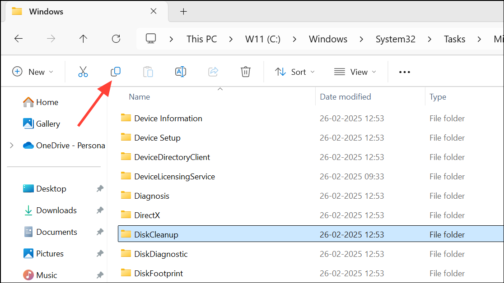504x283 pixels.
Task: Click the Rename icon
Action: pos(181,72)
